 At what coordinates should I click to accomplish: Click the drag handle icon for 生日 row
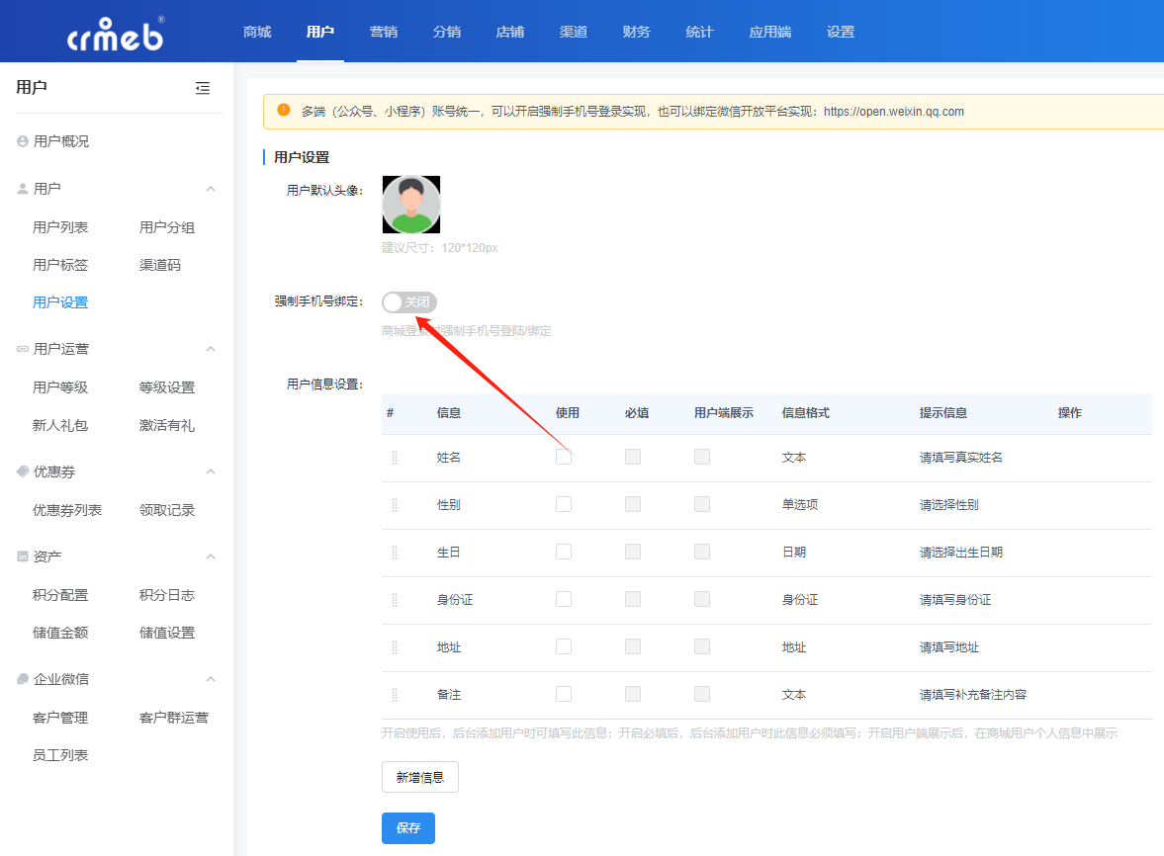395,553
